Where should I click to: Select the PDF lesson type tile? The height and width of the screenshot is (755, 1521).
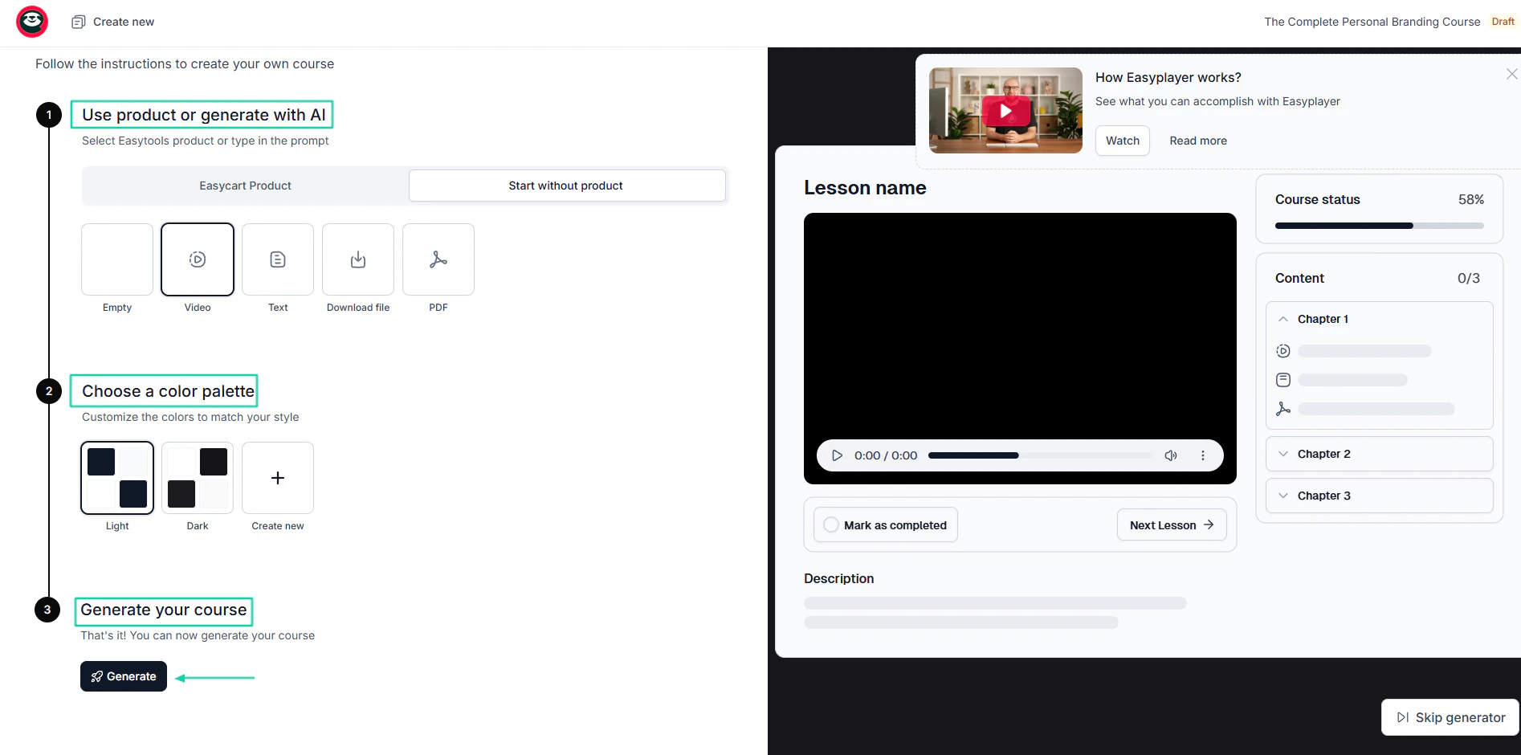point(438,259)
